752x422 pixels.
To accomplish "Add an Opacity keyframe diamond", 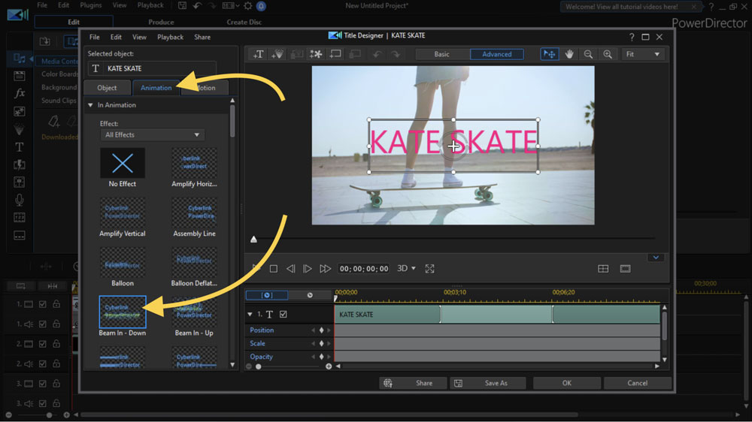I will [x=321, y=357].
